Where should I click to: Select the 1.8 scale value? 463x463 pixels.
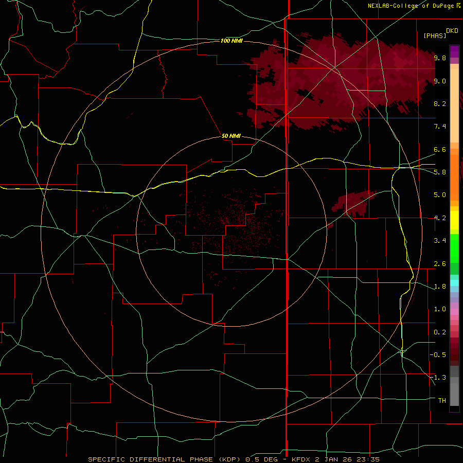[440, 287]
